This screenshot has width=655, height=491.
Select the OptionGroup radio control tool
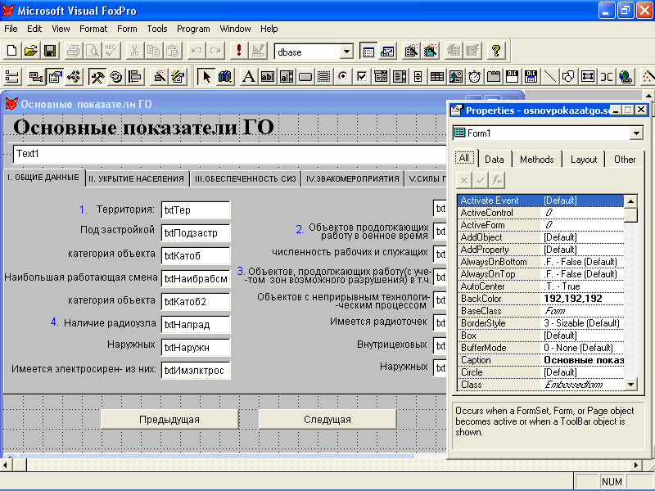[343, 77]
